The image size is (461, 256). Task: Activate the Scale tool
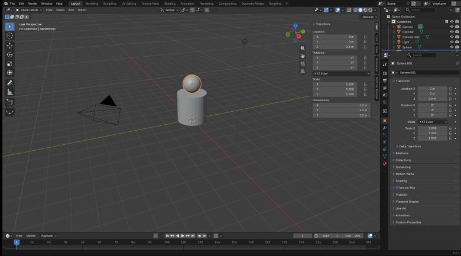(9, 64)
